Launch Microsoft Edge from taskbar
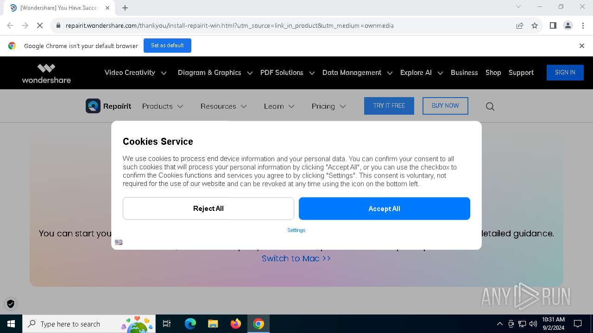The height and width of the screenshot is (333, 593). pos(190,324)
